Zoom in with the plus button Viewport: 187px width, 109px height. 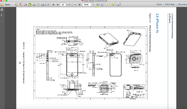click(80, 5)
